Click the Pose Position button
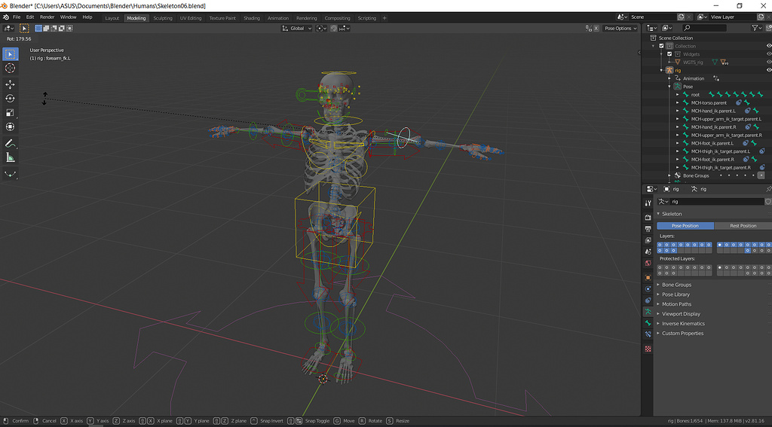772x427 pixels. click(x=685, y=226)
